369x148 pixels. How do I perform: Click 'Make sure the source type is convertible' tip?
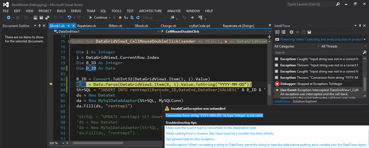[211, 128]
